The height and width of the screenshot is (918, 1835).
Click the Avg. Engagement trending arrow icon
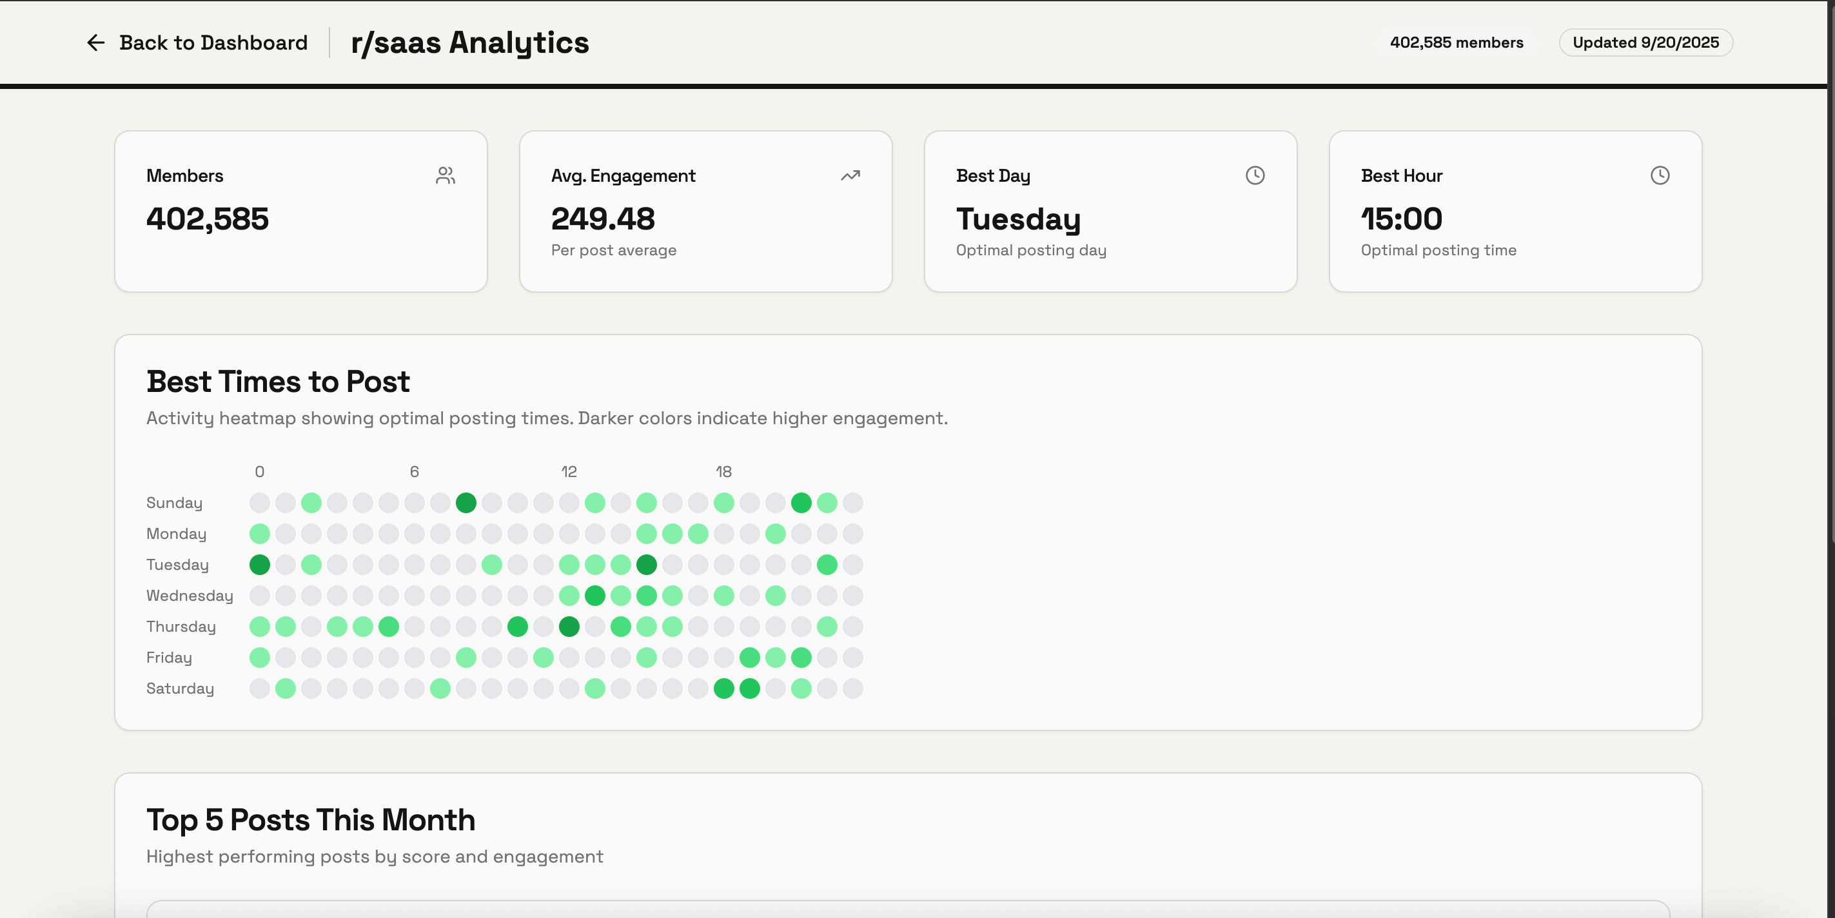[850, 175]
